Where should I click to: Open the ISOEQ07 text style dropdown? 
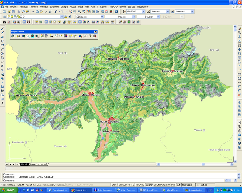click(x=143, y=12)
